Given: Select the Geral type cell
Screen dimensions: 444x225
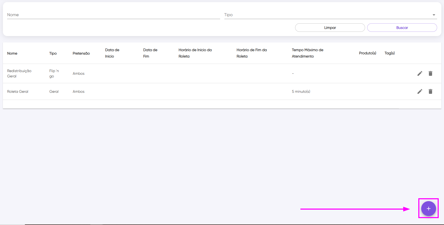Looking at the screenshot, I should coord(54,91).
